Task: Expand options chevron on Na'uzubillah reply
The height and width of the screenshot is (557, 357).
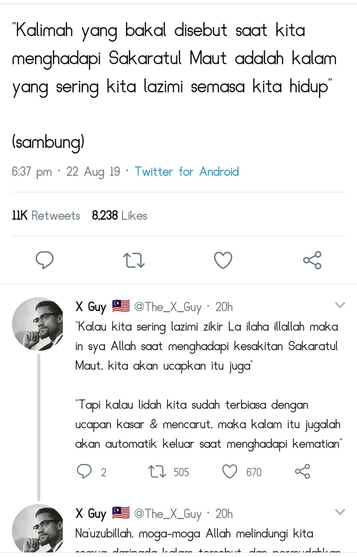Action: tap(340, 512)
